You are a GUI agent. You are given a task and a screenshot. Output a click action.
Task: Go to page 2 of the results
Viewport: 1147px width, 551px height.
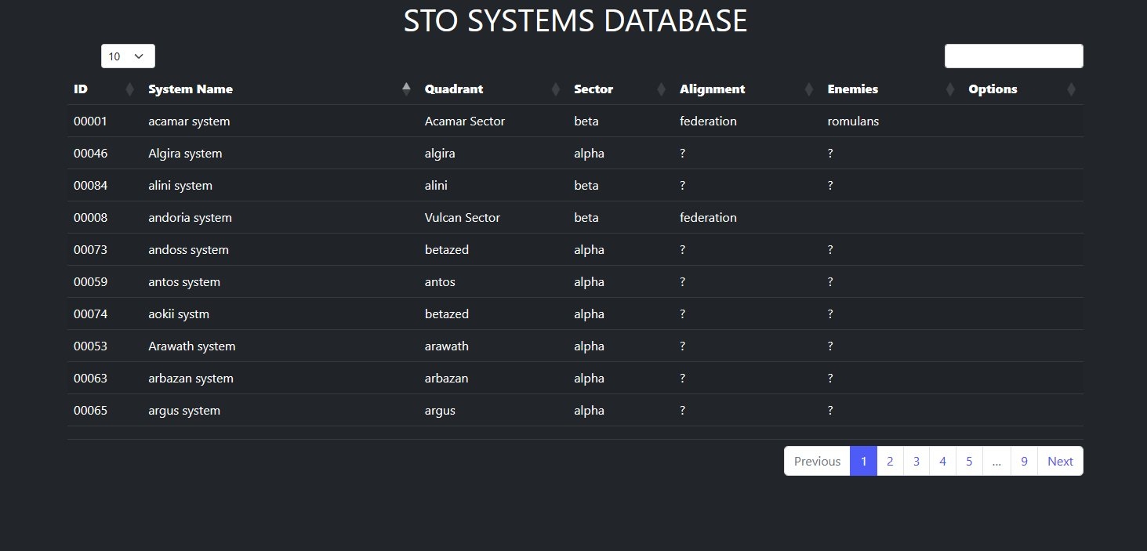click(x=889, y=461)
